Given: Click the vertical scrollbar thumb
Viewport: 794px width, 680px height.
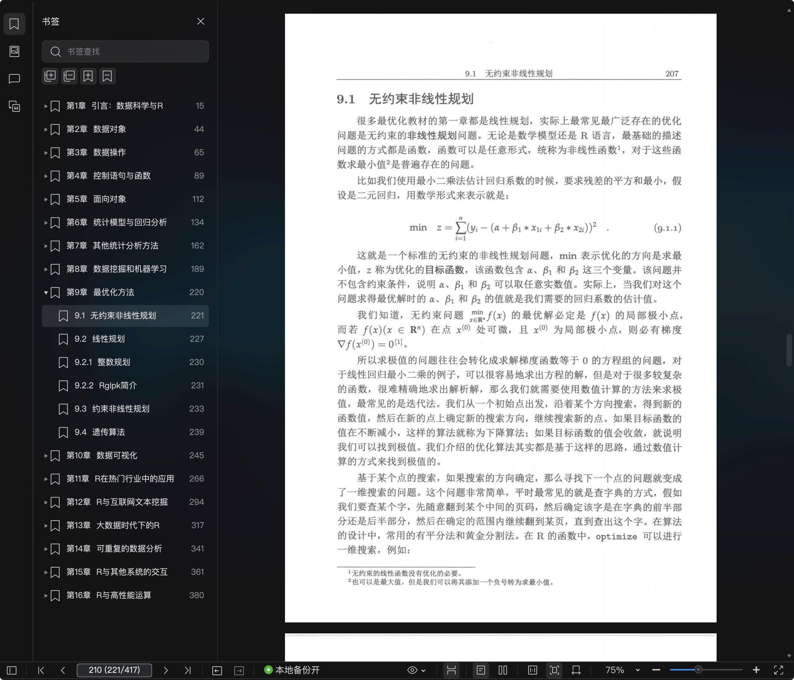Looking at the screenshot, I should tap(789, 350).
